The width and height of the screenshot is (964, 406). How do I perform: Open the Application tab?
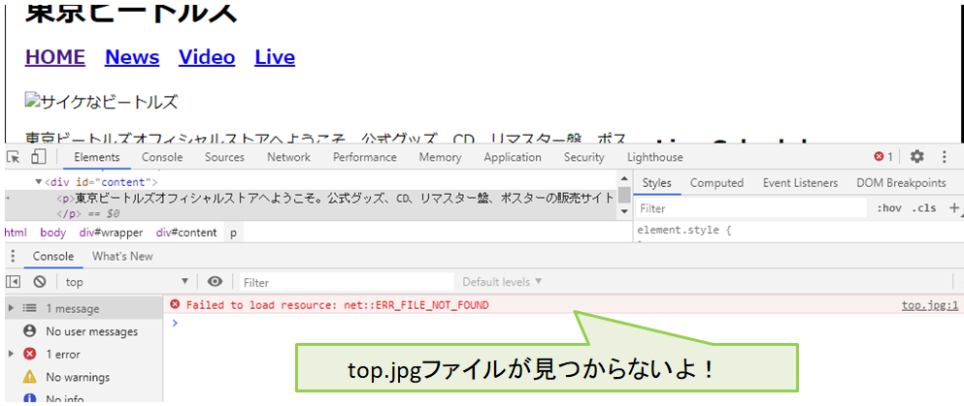click(513, 157)
